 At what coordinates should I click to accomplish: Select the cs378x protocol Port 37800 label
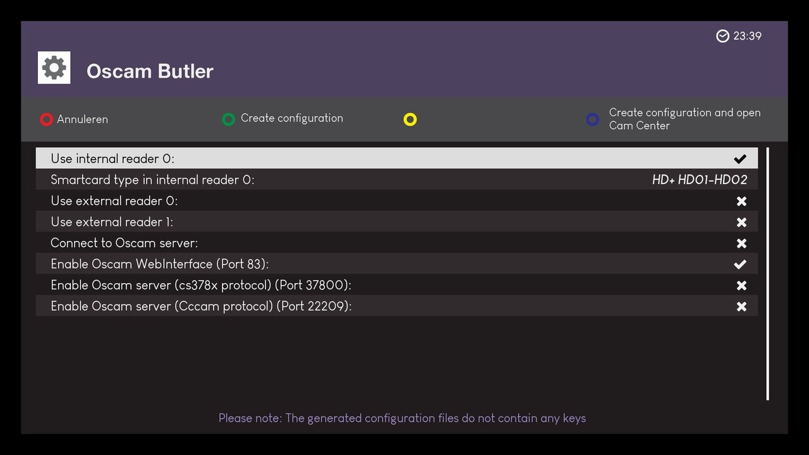pos(201,286)
